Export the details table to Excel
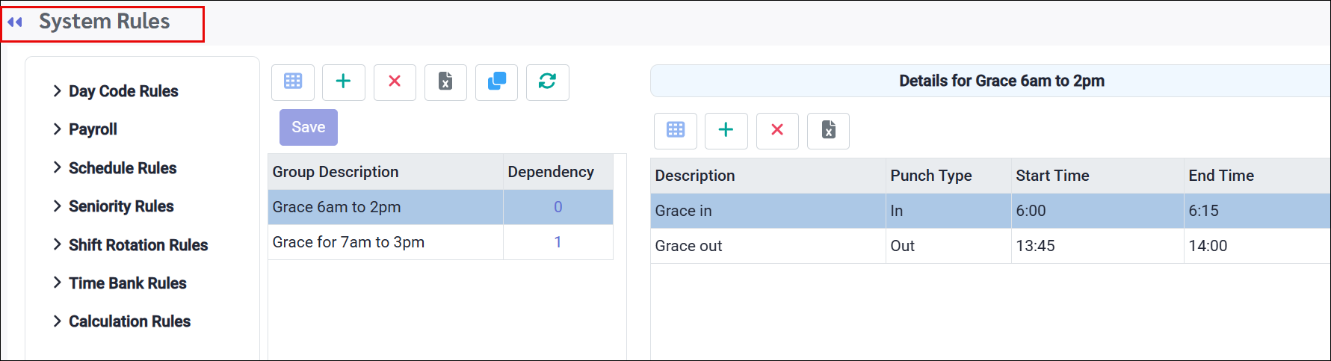The width and height of the screenshot is (1331, 361). 828,131
